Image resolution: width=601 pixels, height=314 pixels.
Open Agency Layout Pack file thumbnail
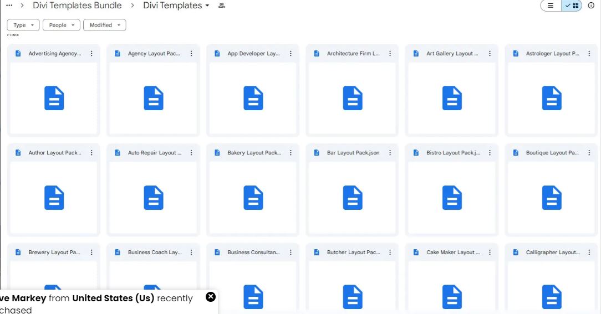coord(154,99)
